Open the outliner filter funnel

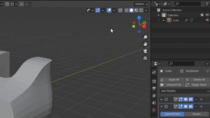(207, 4)
